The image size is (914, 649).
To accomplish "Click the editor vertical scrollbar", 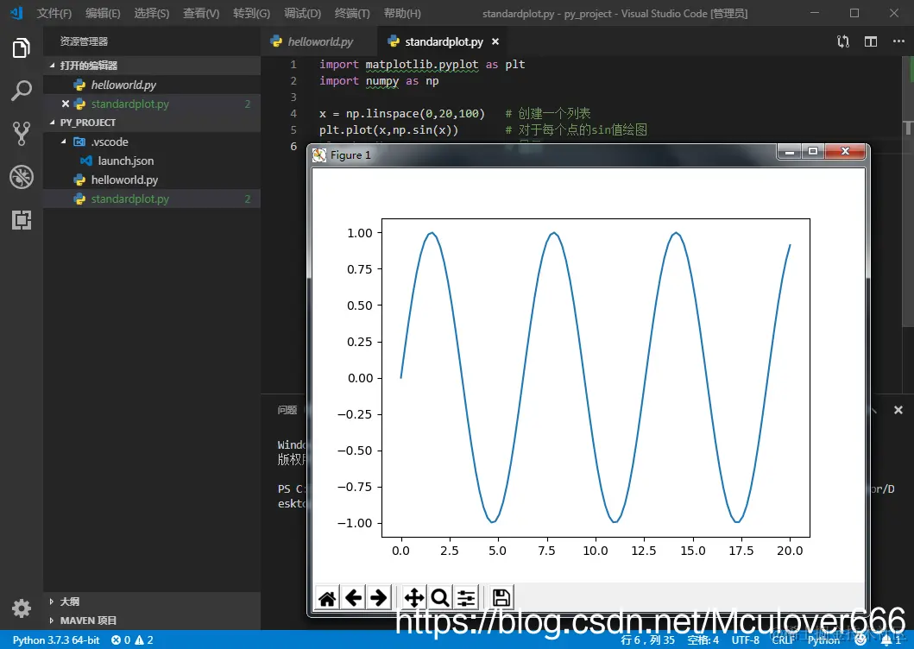I will [908, 192].
